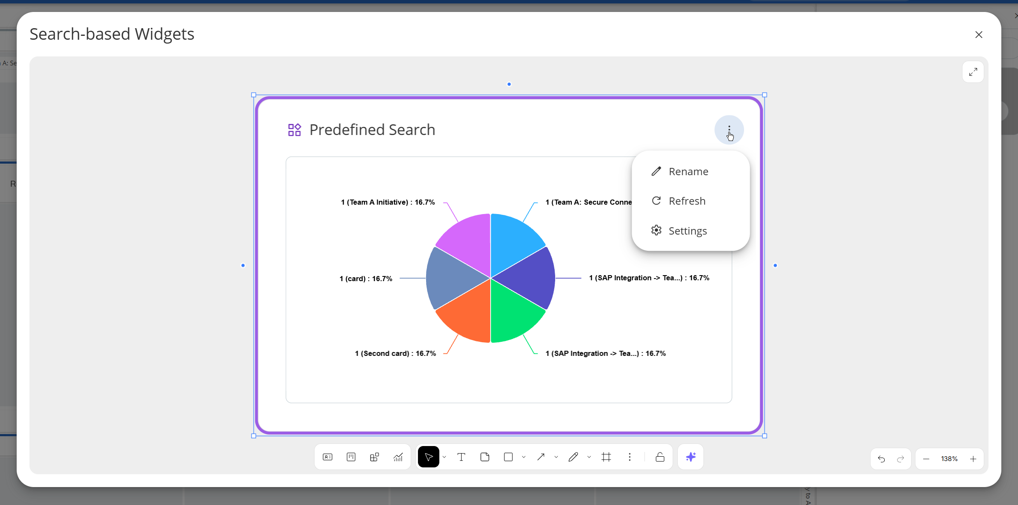1018x505 pixels.
Task: Choose Refresh from the widget menu
Action: pyautogui.click(x=687, y=201)
